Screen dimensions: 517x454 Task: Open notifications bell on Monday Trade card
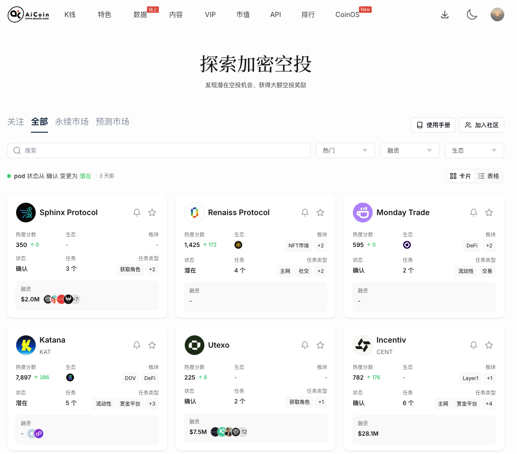tap(474, 212)
